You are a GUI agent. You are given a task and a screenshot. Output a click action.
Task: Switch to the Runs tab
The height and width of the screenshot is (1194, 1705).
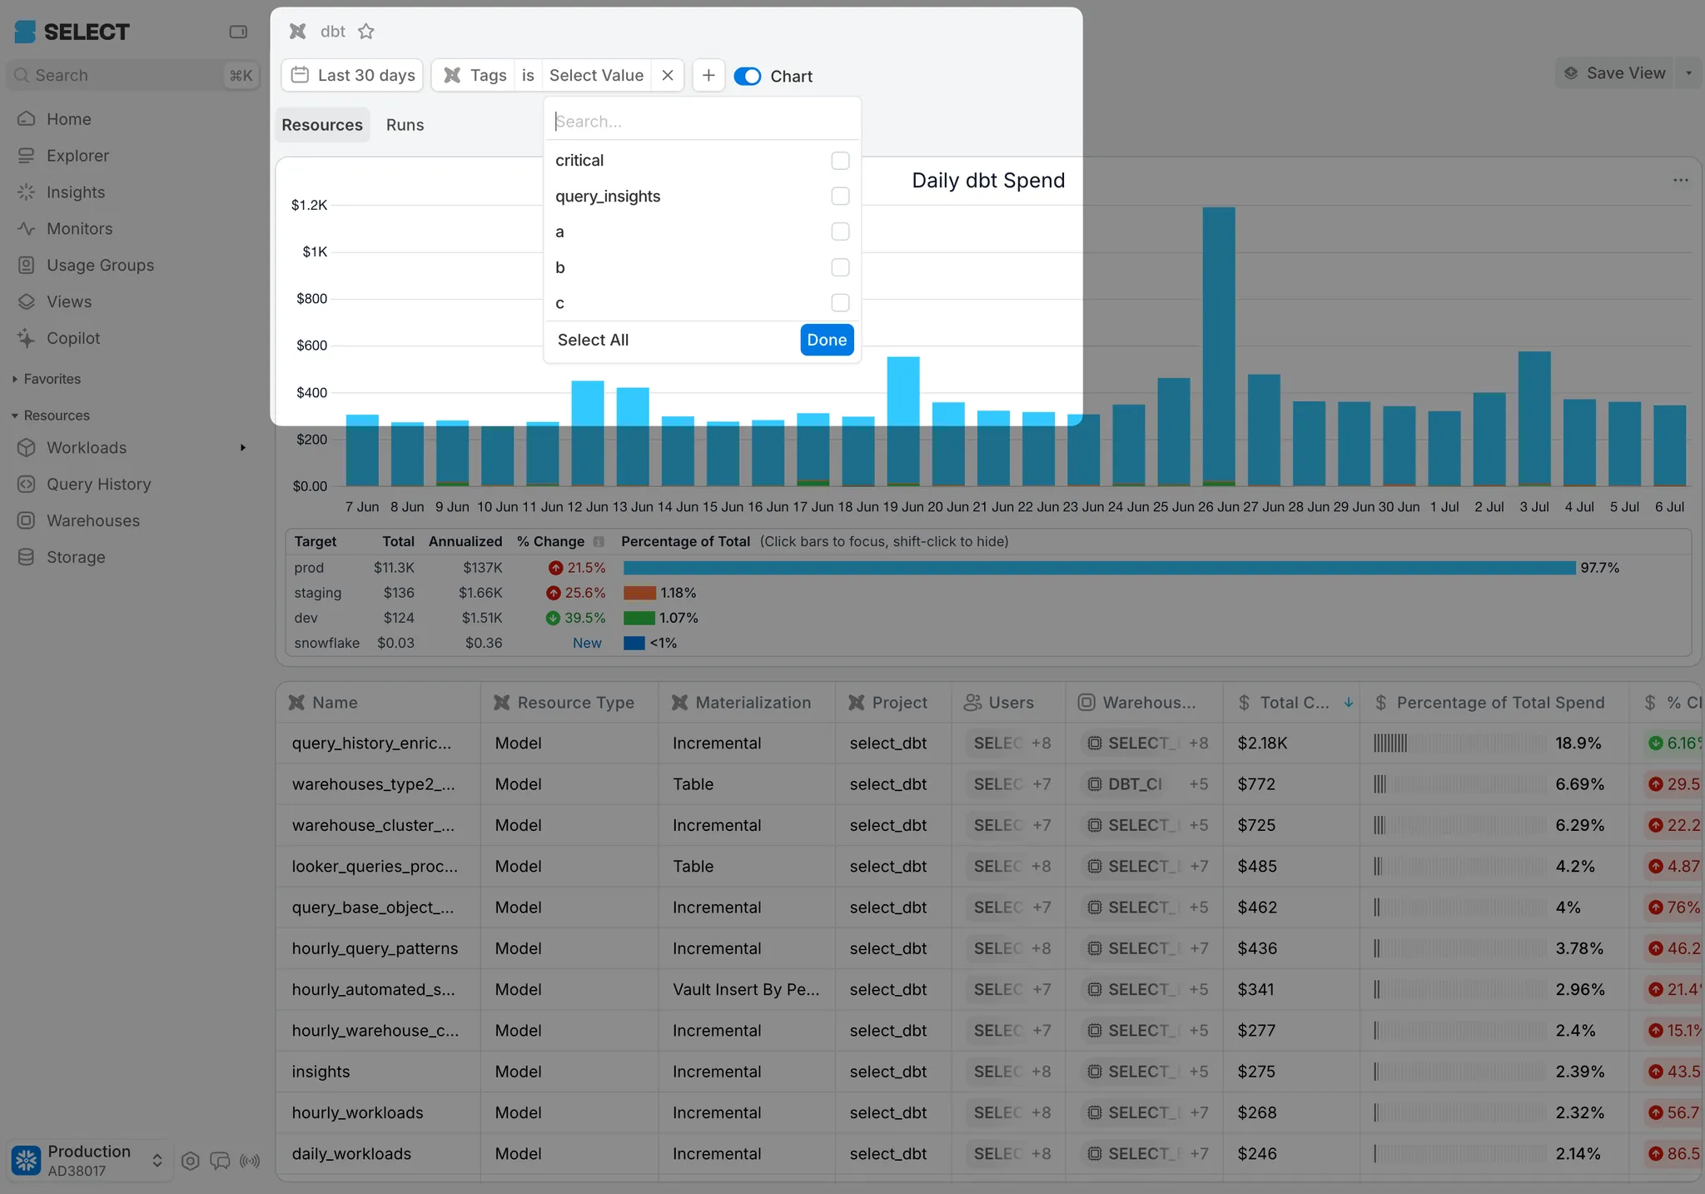tap(405, 125)
